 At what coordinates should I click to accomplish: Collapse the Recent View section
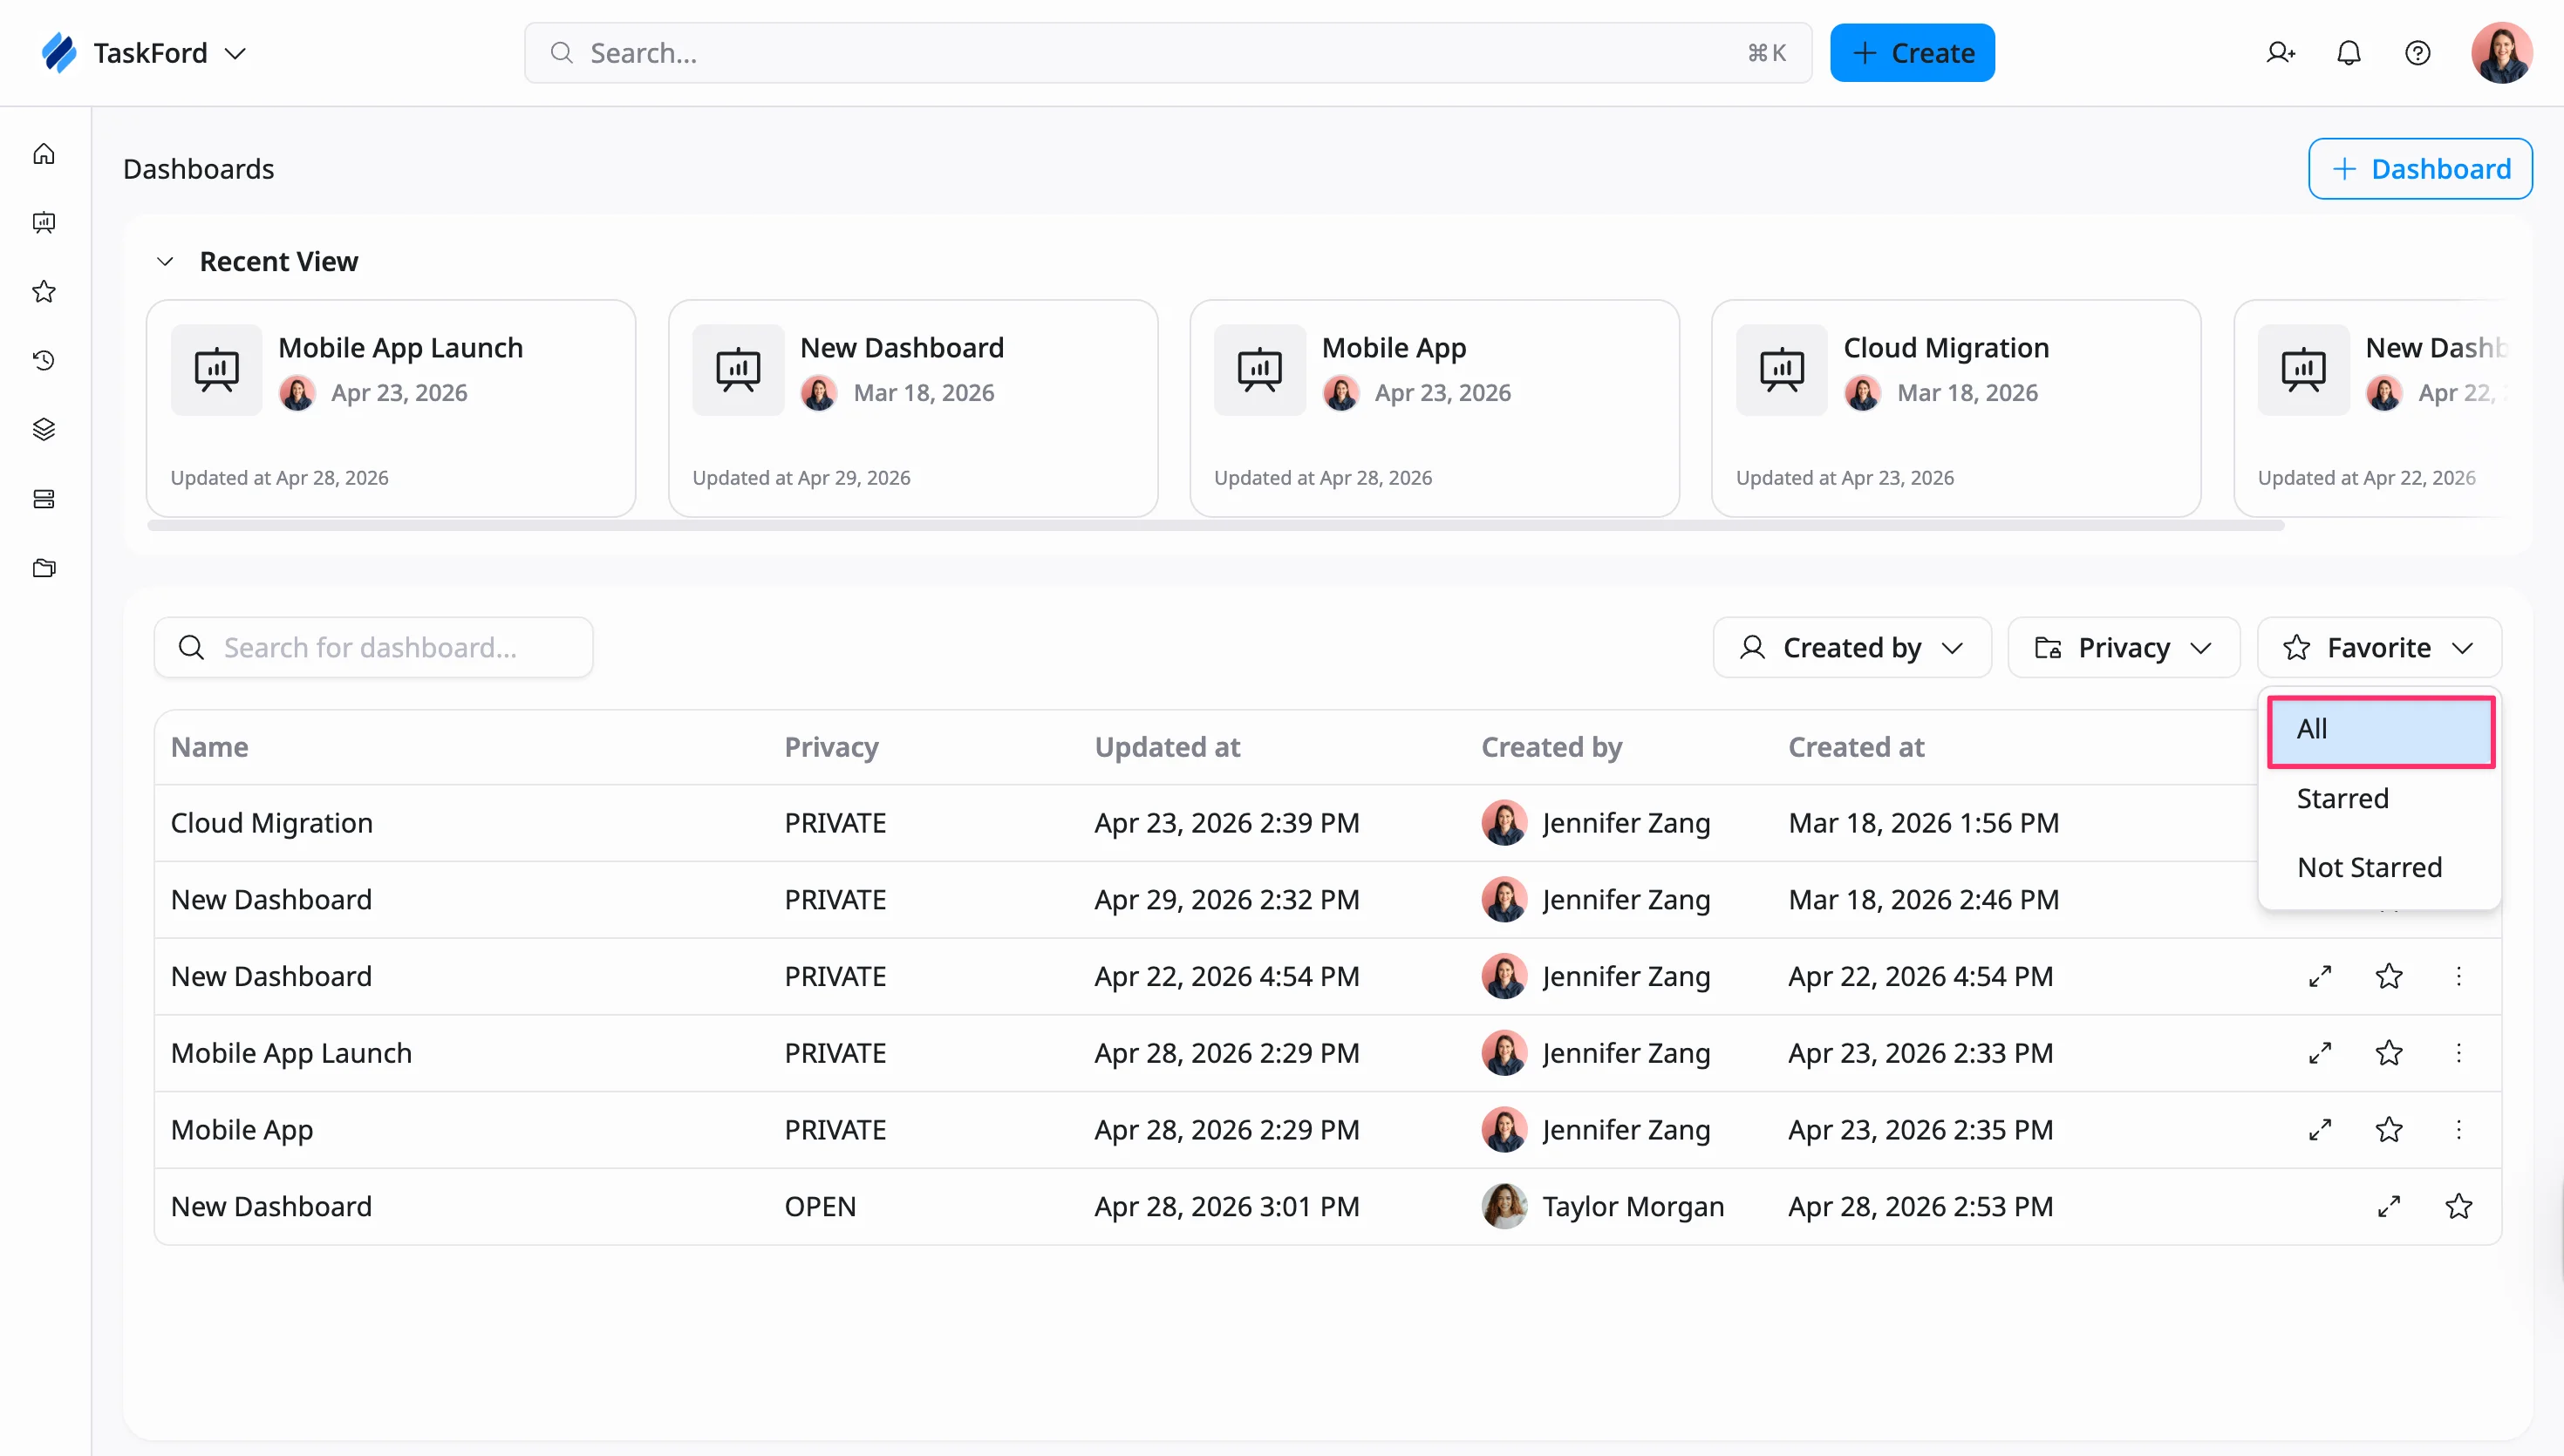(x=165, y=262)
